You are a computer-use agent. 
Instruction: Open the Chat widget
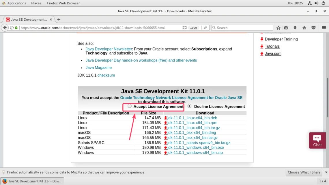coord(317,140)
